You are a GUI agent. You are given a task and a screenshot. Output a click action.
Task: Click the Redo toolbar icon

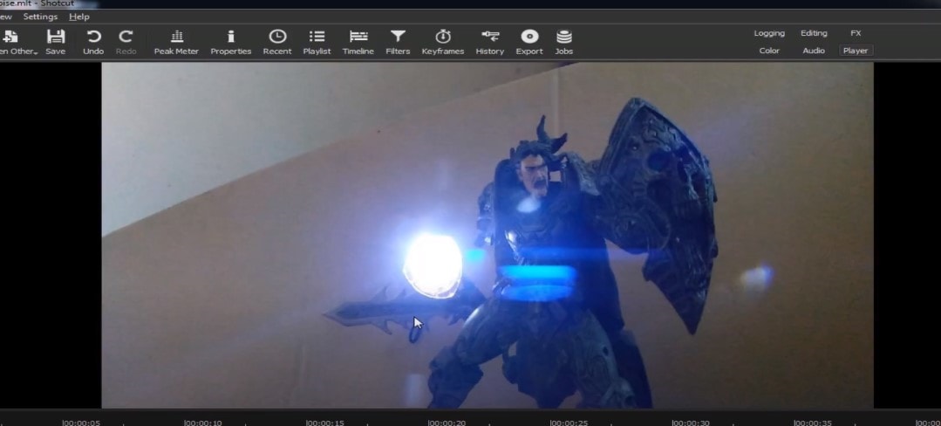[126, 43]
